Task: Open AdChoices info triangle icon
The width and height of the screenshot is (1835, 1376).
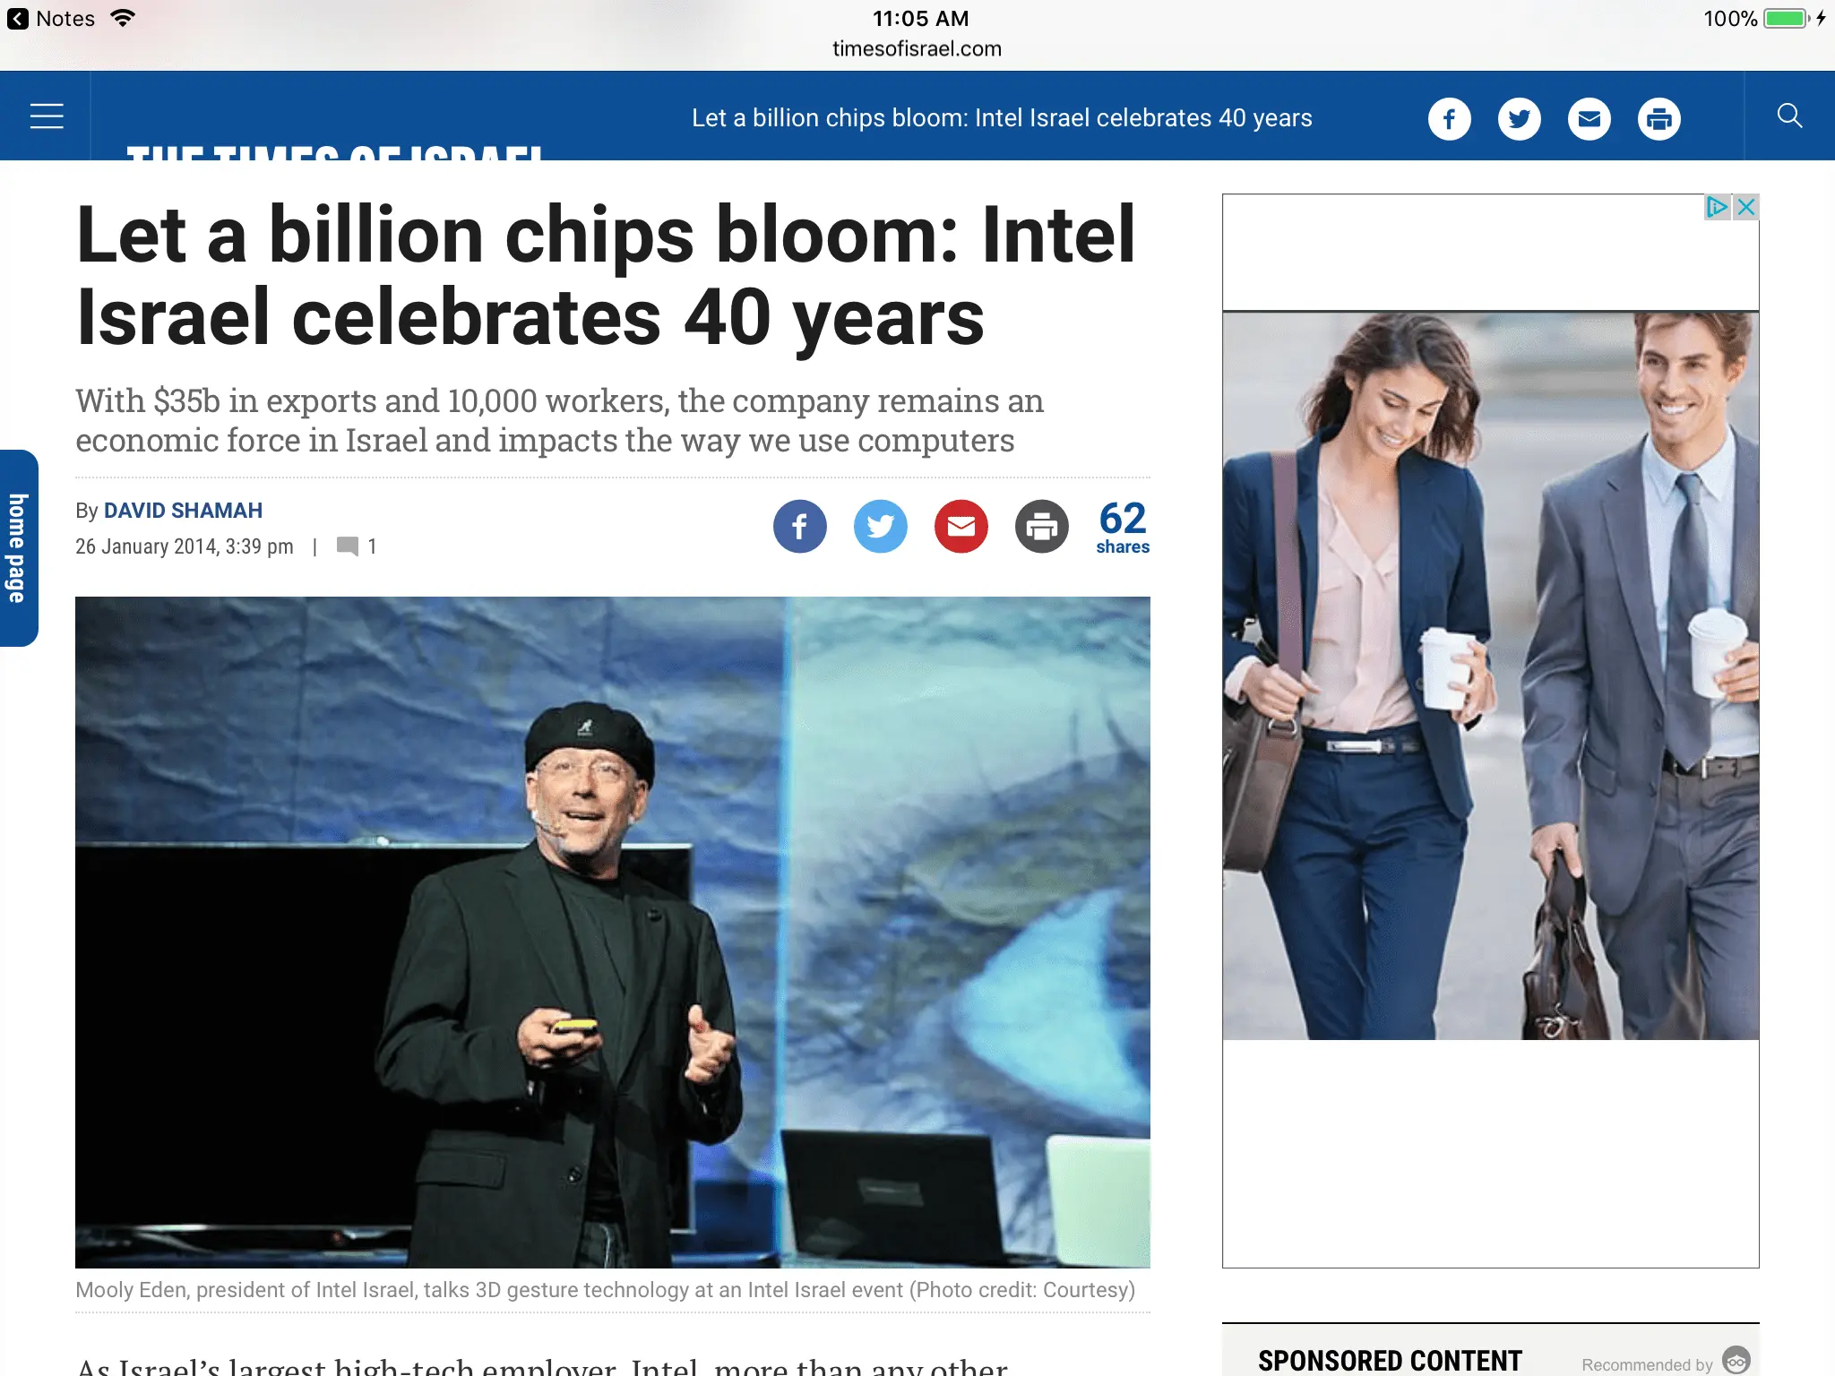Action: point(1717,207)
